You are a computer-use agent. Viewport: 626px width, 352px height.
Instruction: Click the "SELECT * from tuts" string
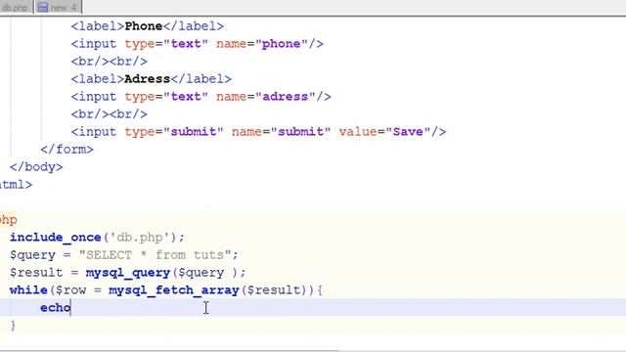click(x=155, y=255)
